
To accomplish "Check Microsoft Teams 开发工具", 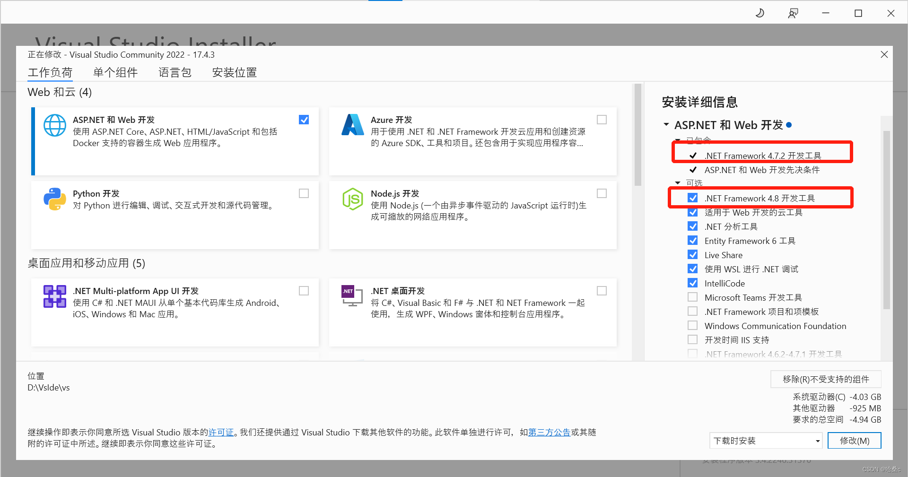I will coord(693,297).
